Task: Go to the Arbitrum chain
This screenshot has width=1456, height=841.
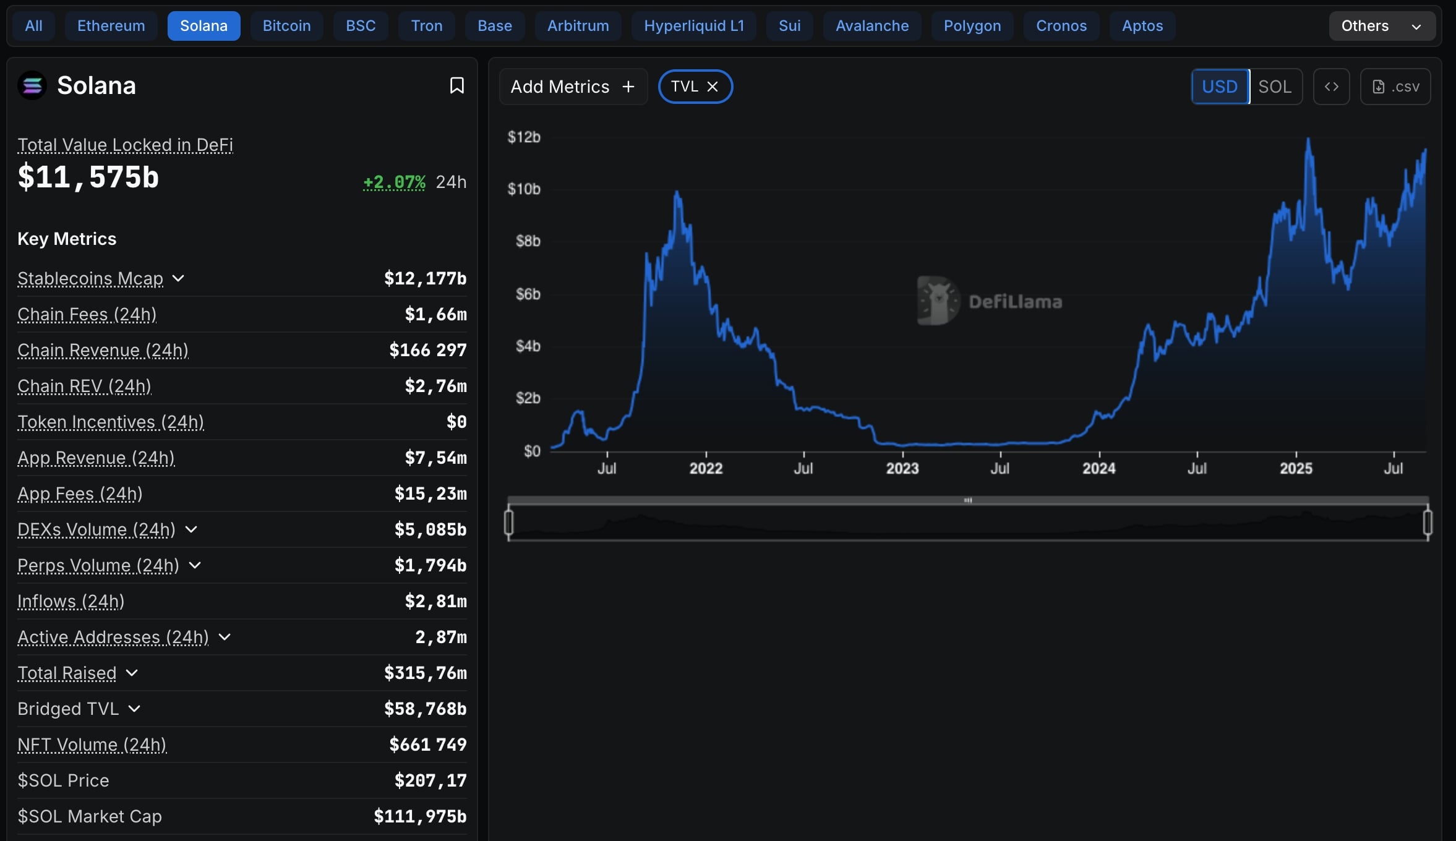Action: 578,26
